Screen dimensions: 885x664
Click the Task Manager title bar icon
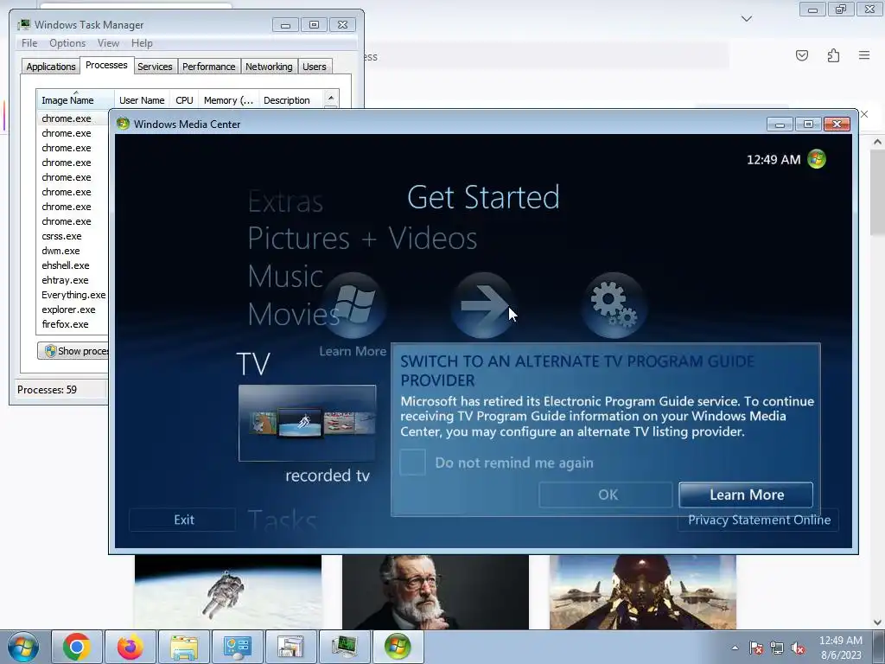tap(24, 24)
